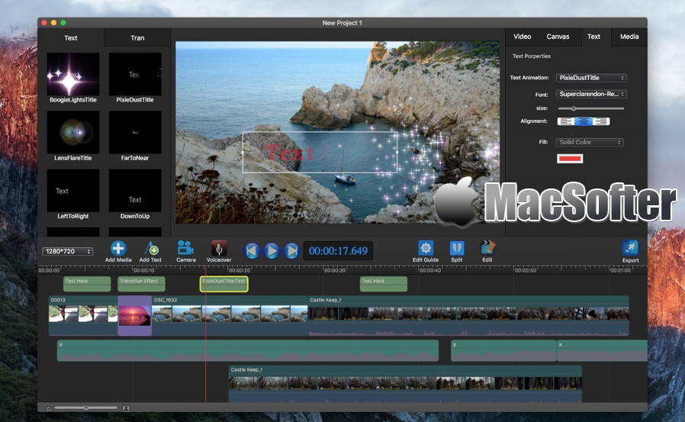Select Castle Keep_1 clip on lower track

pyautogui.click(x=405, y=384)
